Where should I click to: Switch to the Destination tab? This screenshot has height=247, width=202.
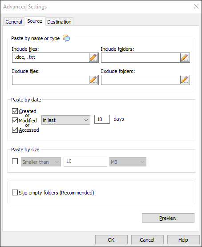59,21
